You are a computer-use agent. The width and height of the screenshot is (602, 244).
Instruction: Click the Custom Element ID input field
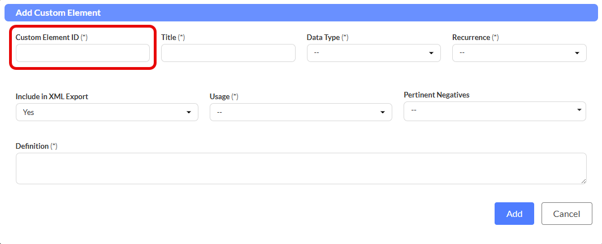[x=83, y=53]
